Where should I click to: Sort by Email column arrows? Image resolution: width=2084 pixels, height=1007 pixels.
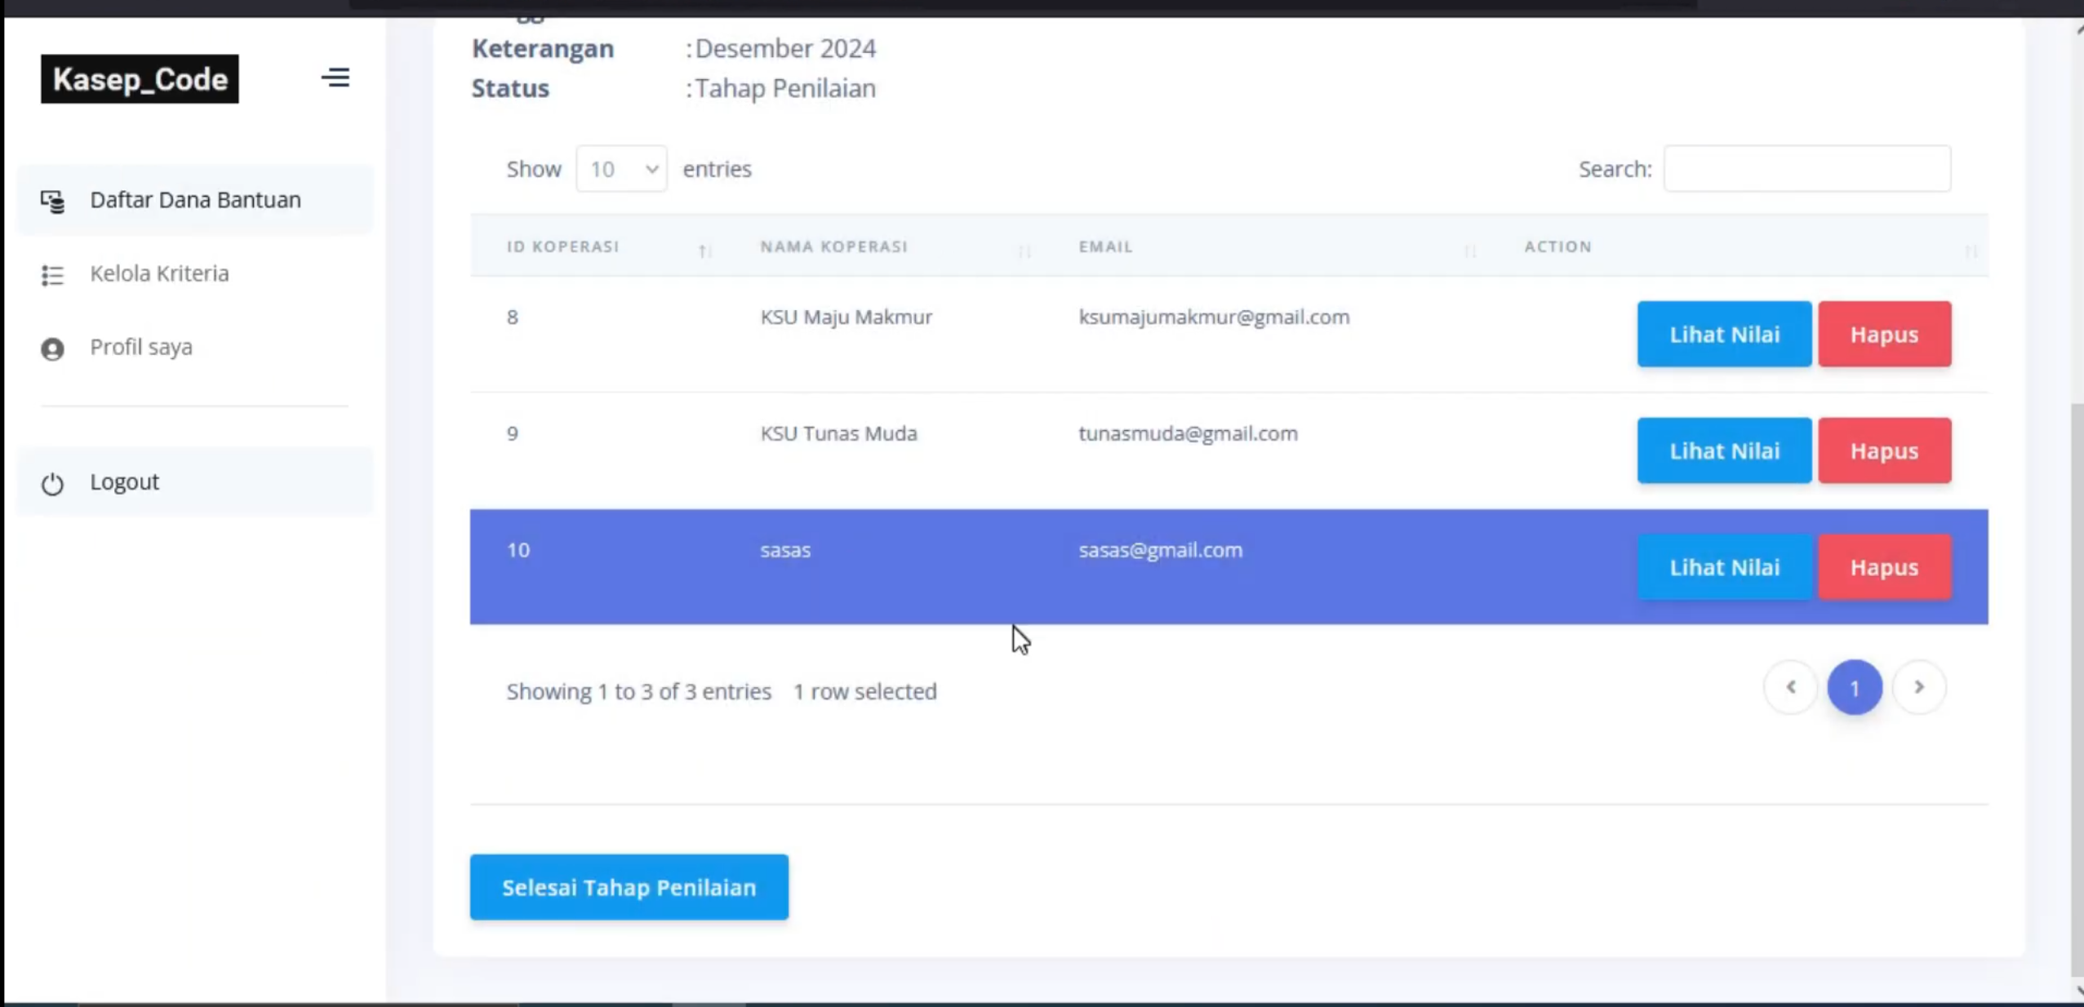pos(1470,251)
